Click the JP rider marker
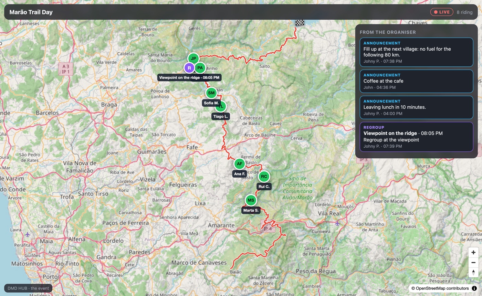482x296 pixels. 193,59
